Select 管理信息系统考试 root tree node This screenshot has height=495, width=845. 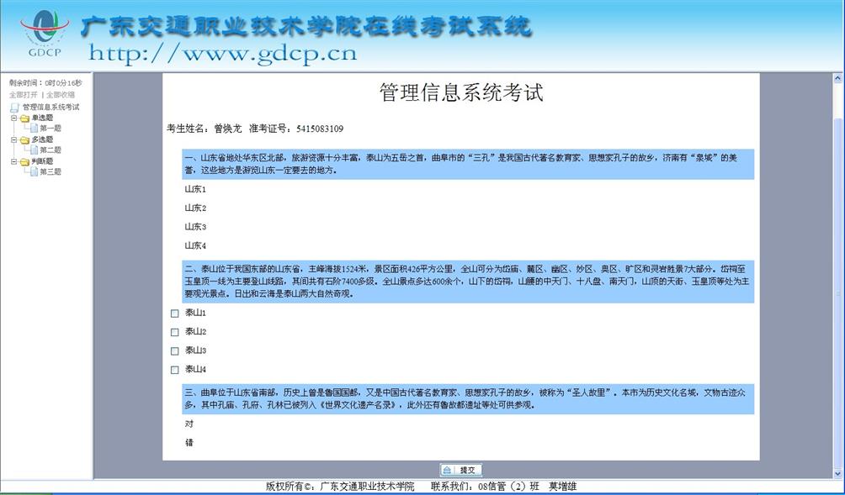click(x=50, y=107)
